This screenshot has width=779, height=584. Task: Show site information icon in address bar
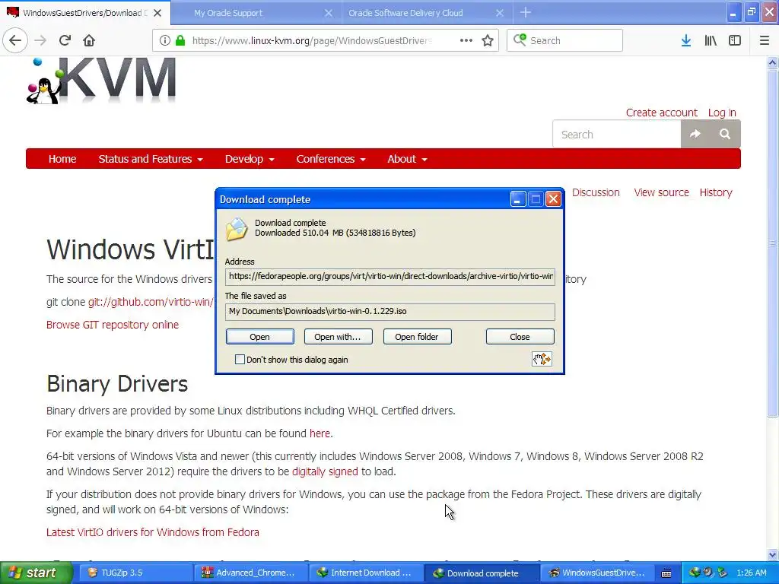pos(164,40)
